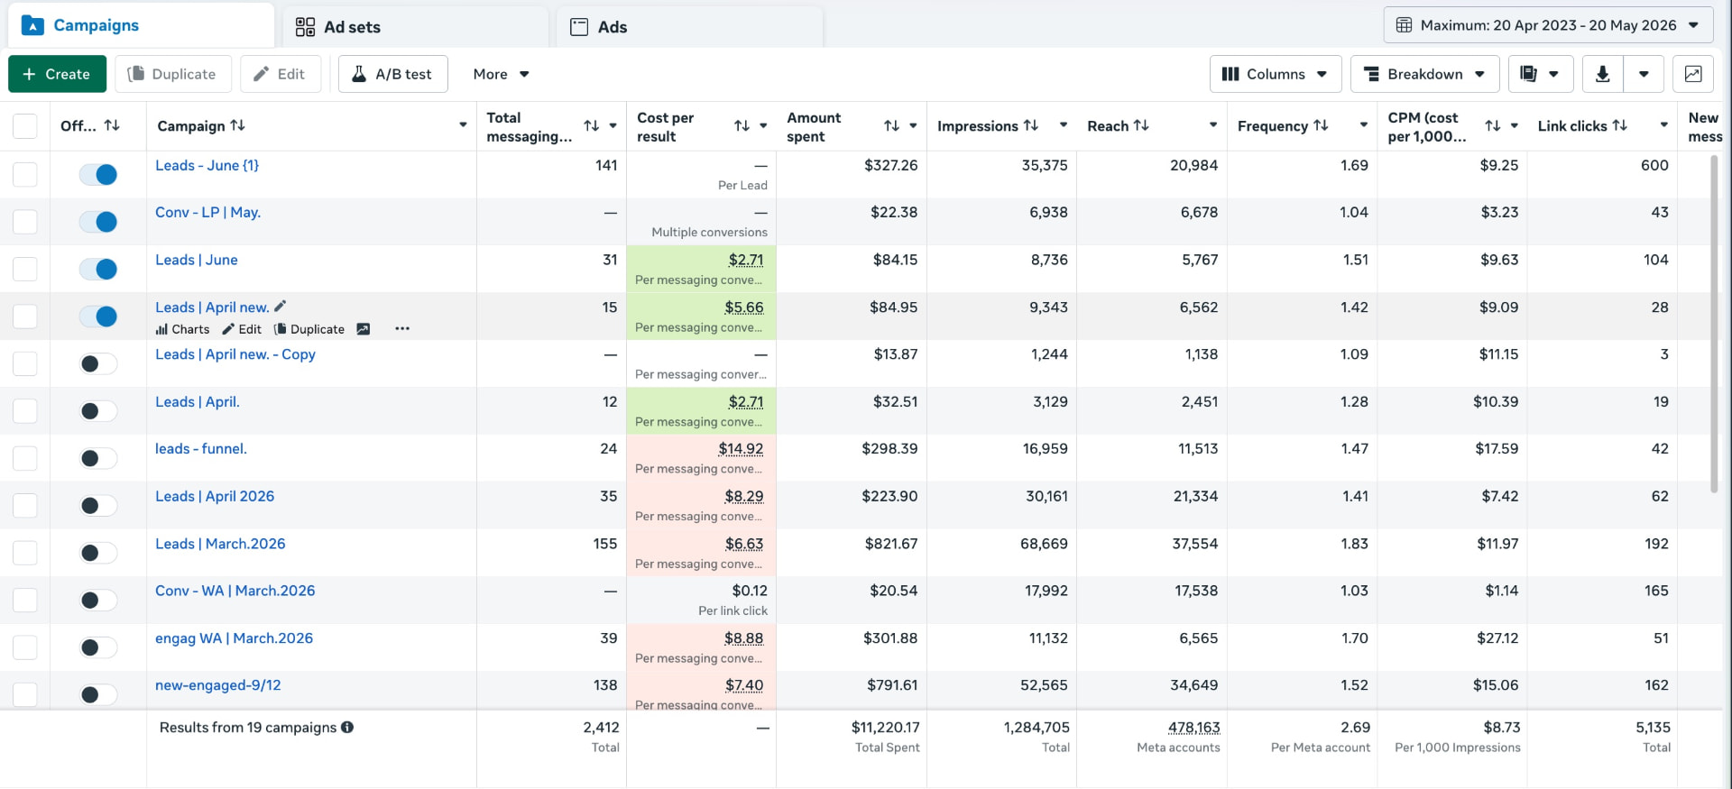The width and height of the screenshot is (1732, 789).
Task: Open the Reach column header menu
Action: 1213,125
